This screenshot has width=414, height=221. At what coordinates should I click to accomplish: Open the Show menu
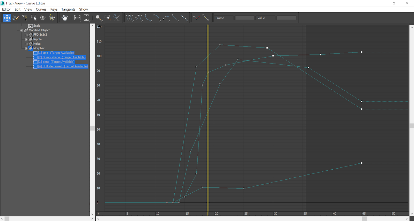83,9
